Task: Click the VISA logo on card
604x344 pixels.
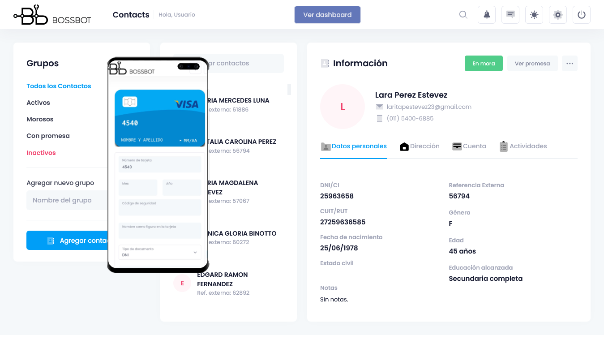Action: 187,104
